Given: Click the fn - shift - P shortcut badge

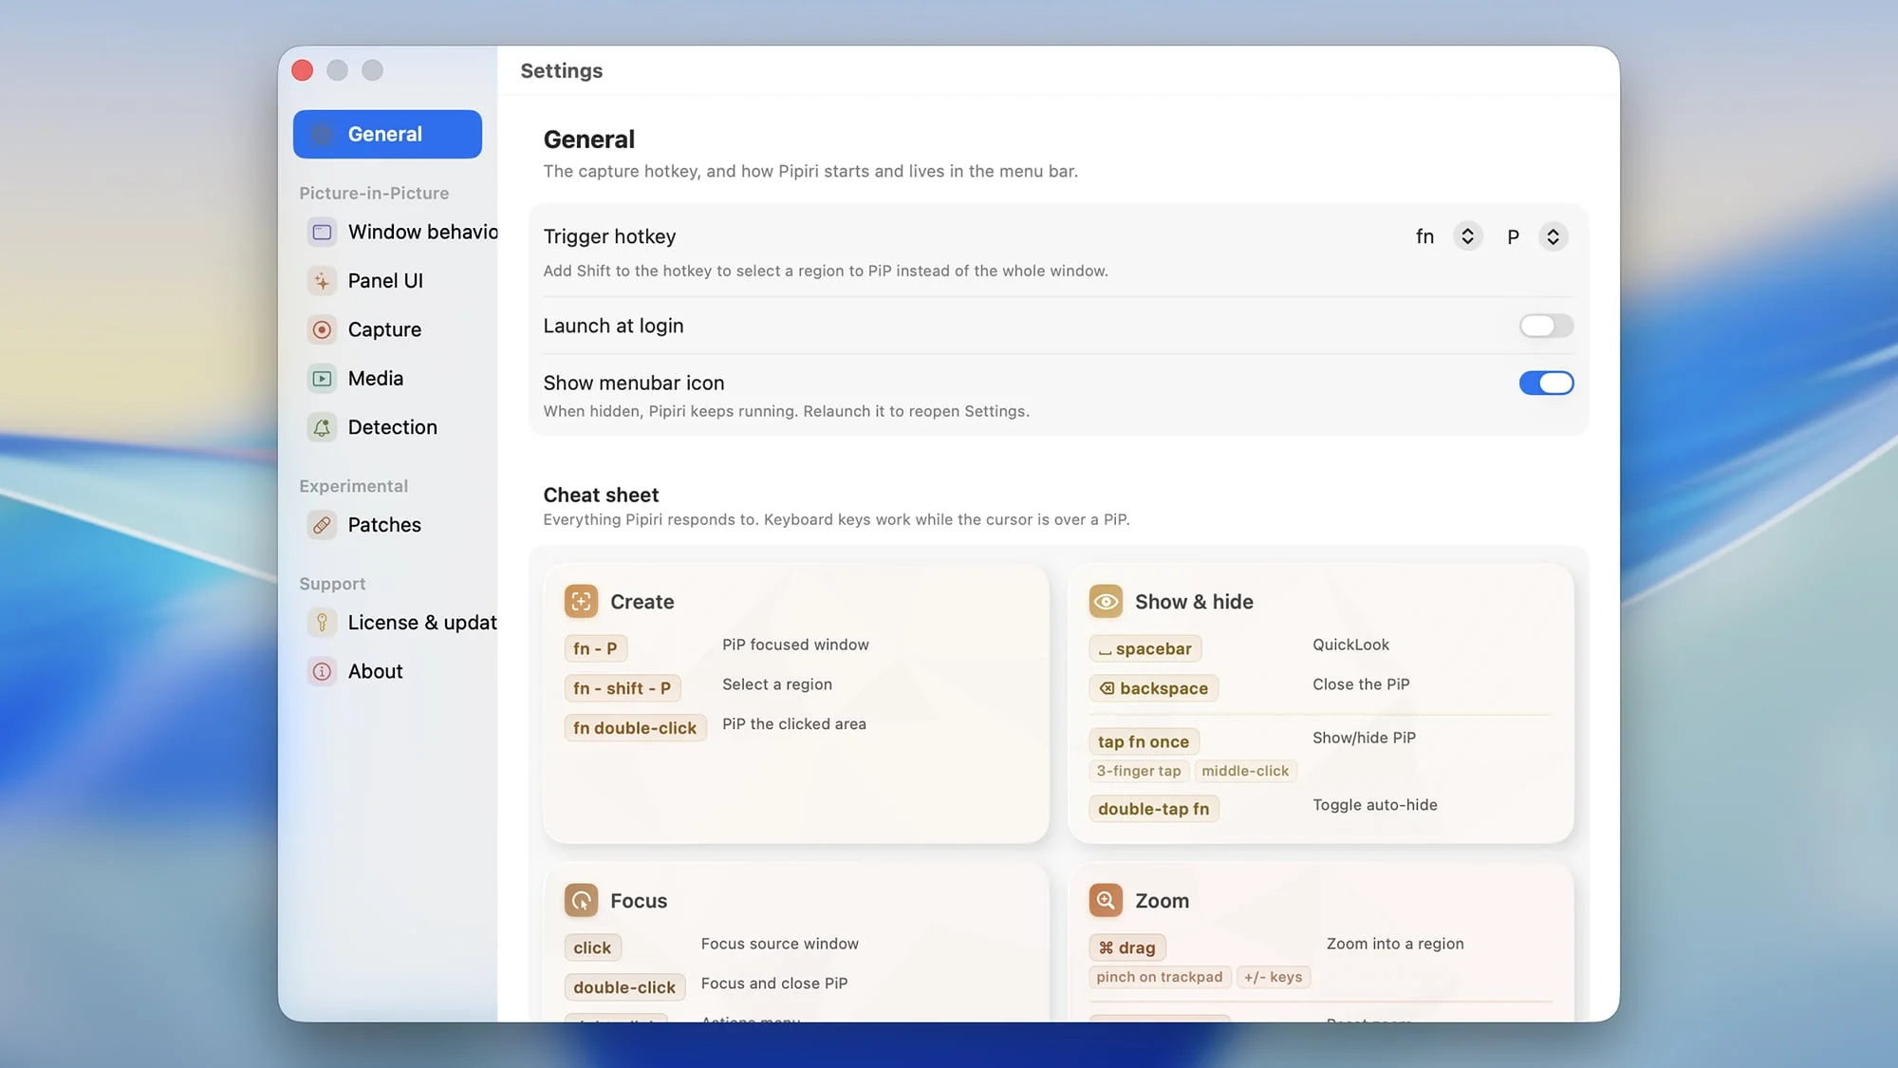Looking at the screenshot, I should (x=622, y=688).
